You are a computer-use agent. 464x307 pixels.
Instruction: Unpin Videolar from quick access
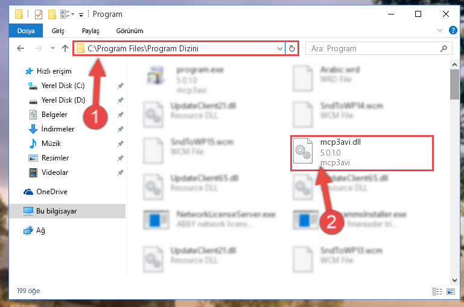pyautogui.click(x=121, y=172)
